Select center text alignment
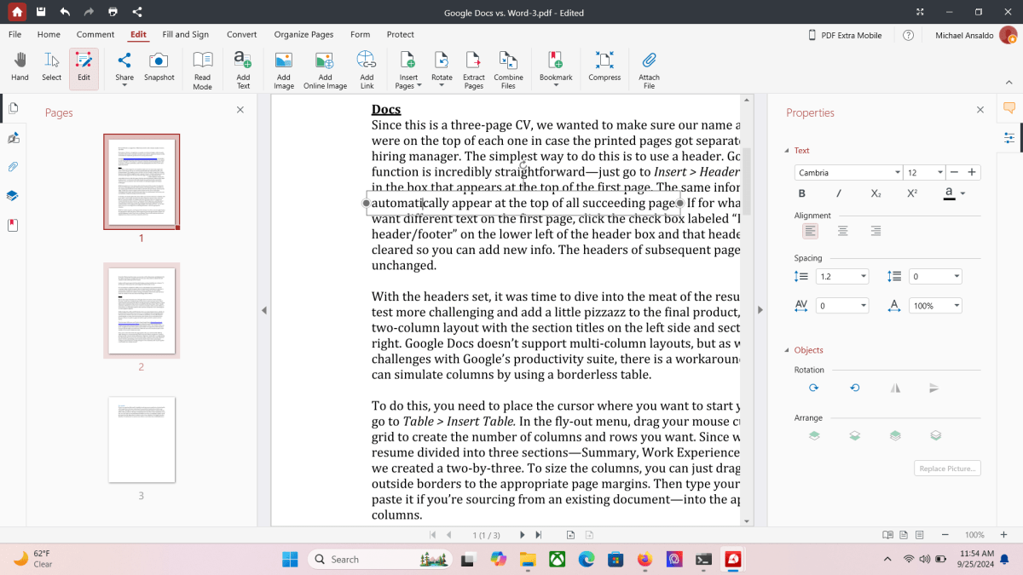The width and height of the screenshot is (1023, 575). coord(842,231)
